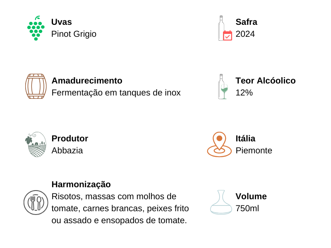Screen dimensions: 331x248
Task: Select the fork and spoon plate icon
Action: point(36,203)
